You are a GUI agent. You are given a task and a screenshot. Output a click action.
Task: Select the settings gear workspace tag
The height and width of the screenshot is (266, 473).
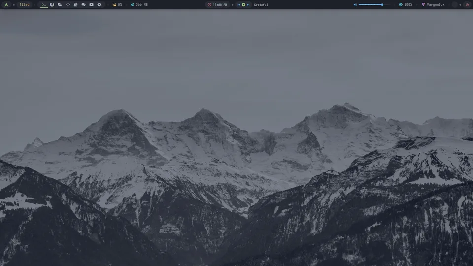coord(99,5)
